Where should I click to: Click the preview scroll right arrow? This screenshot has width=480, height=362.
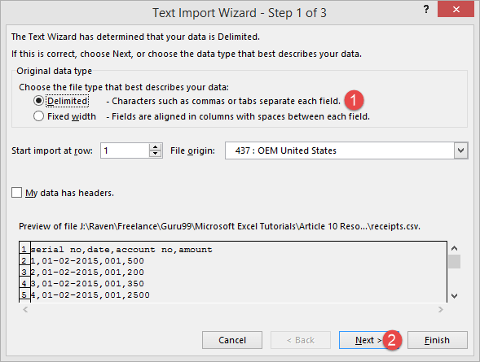441,309
